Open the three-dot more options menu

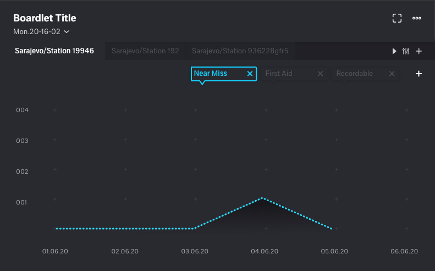[x=417, y=18]
